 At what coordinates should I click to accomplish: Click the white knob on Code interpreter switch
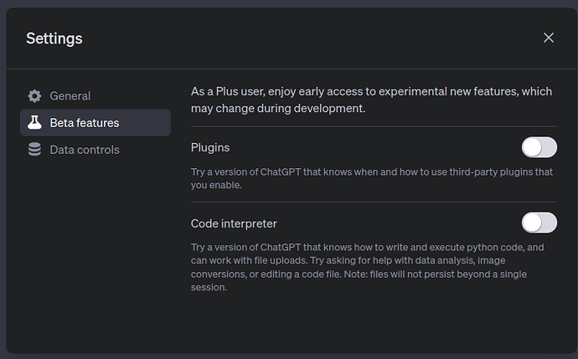click(x=533, y=223)
